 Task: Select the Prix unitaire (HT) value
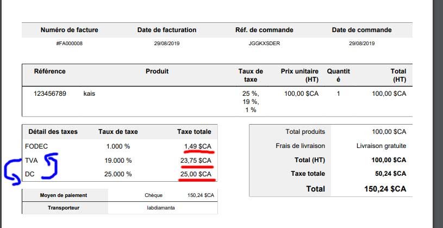coord(302,94)
